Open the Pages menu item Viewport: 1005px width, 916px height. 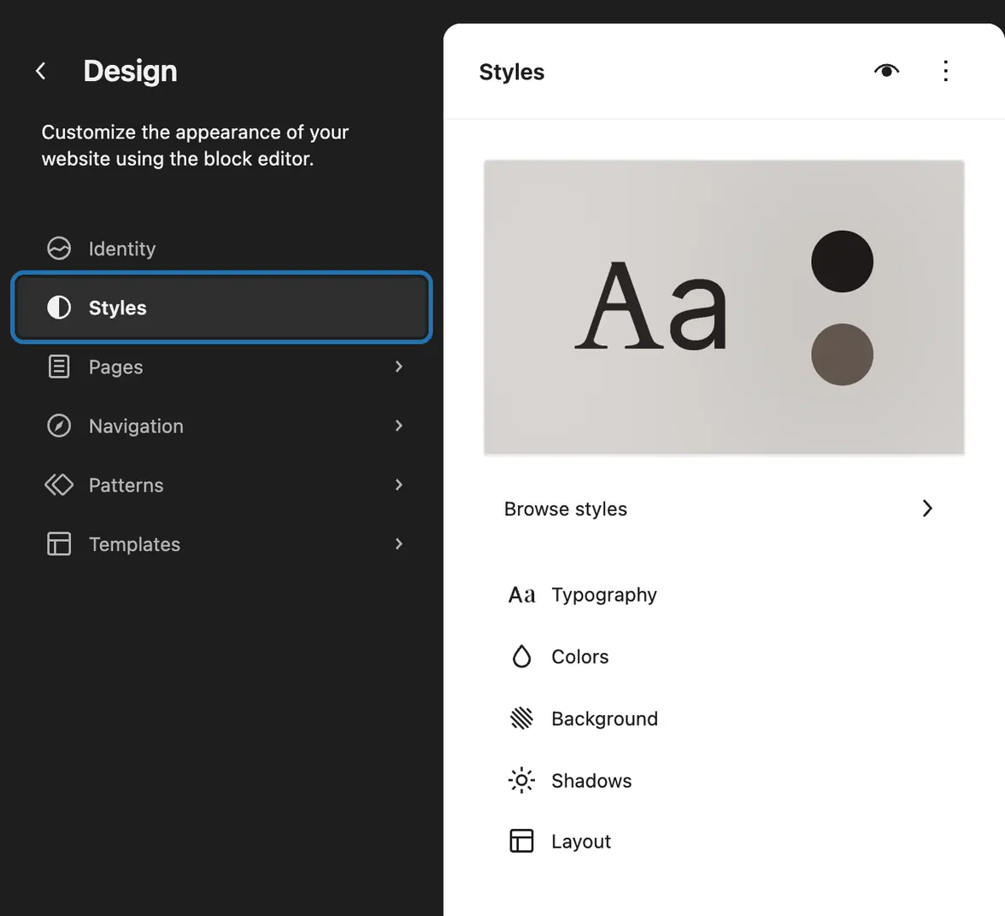222,367
